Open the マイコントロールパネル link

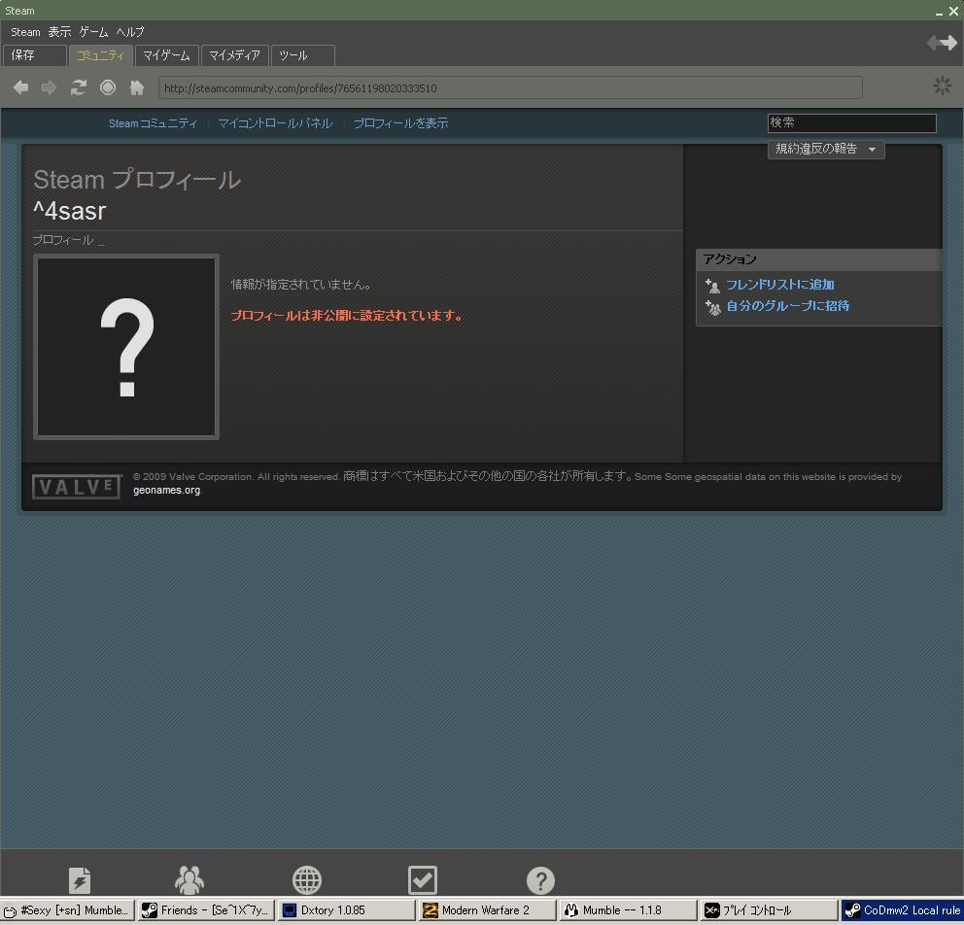click(275, 123)
